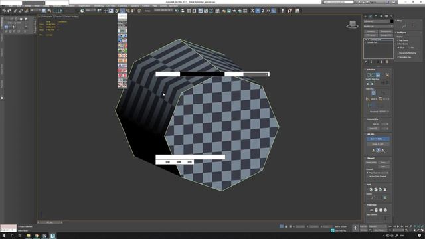
Task: Choose the Unlink Selection tool
Action: (21, 11)
